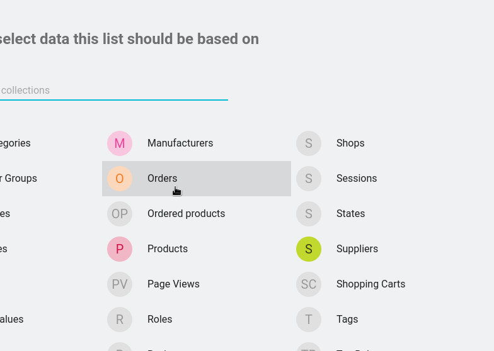Click the T Tags avatar icon

pos(309,320)
